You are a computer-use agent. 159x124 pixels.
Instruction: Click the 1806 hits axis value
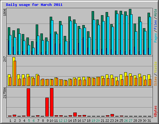pos(5,12)
